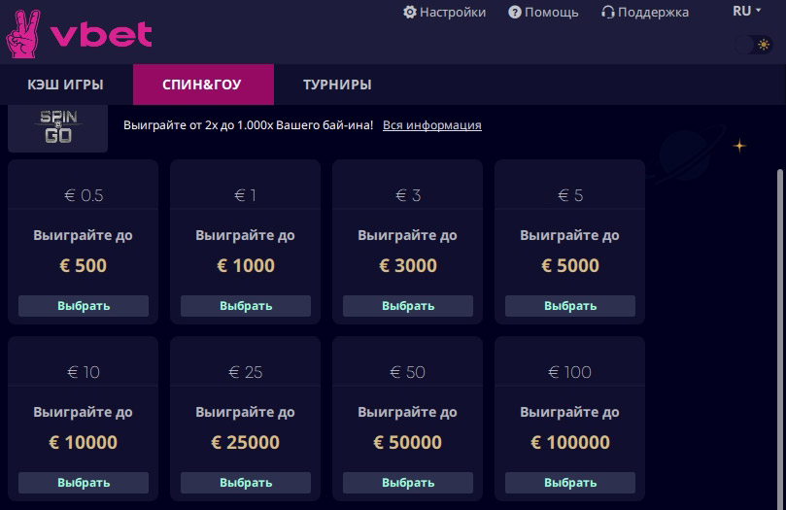786x510 pixels.
Task: Pick the €25 buy-in Выбрать button
Action: (246, 483)
